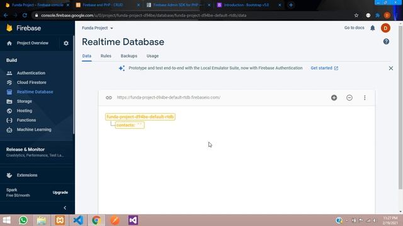The height and width of the screenshot is (226, 403).
Task: Open notifications bell icon
Action: pos(372,28)
